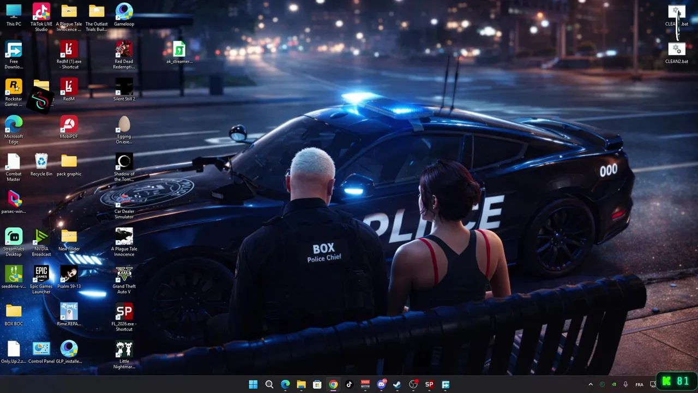Open Free Download Manager shortcut
Image resolution: width=698 pixels, height=393 pixels.
(x=14, y=55)
